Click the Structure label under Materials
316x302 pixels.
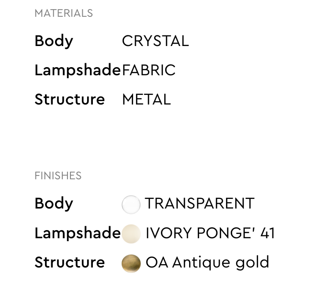pyautogui.click(x=69, y=100)
